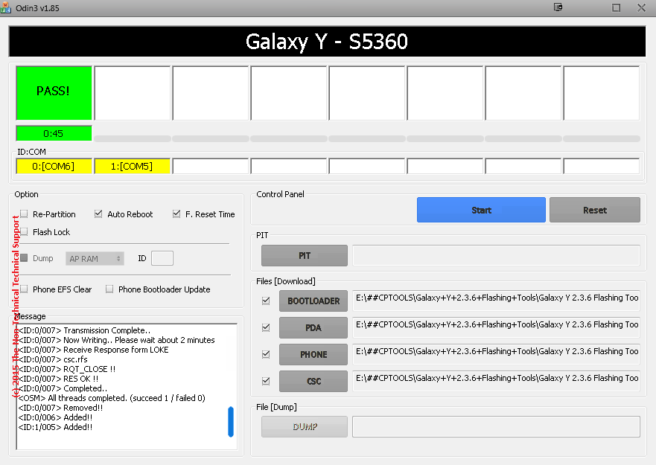Image resolution: width=656 pixels, height=465 pixels.
Task: Maximize the Odin3 window
Action: point(616,7)
